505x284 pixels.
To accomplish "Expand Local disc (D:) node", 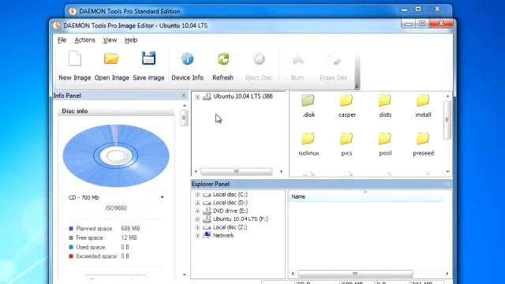I will (197, 203).
